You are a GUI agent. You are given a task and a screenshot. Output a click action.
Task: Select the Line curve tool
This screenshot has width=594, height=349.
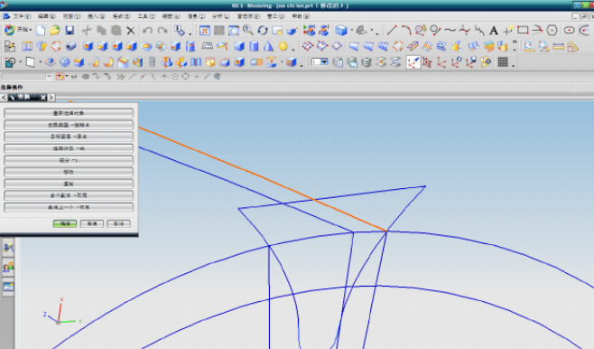point(392,30)
